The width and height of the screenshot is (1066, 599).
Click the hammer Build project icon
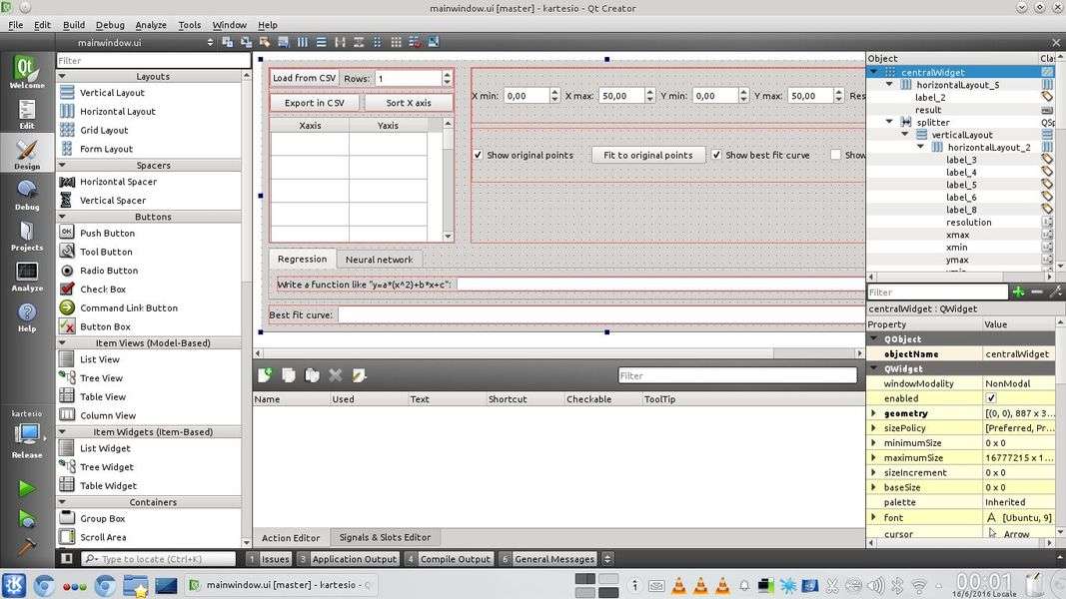tap(27, 546)
